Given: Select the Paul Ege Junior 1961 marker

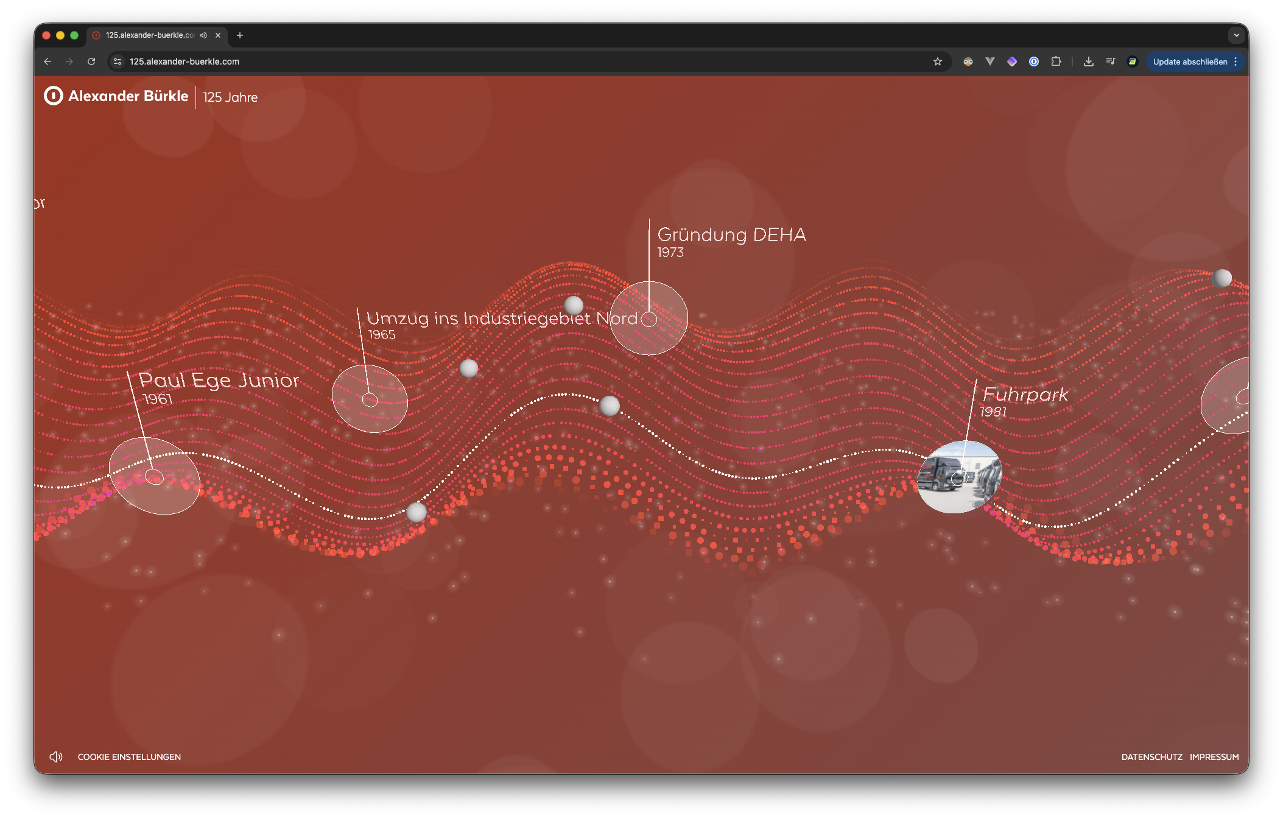Looking at the screenshot, I should 155,477.
